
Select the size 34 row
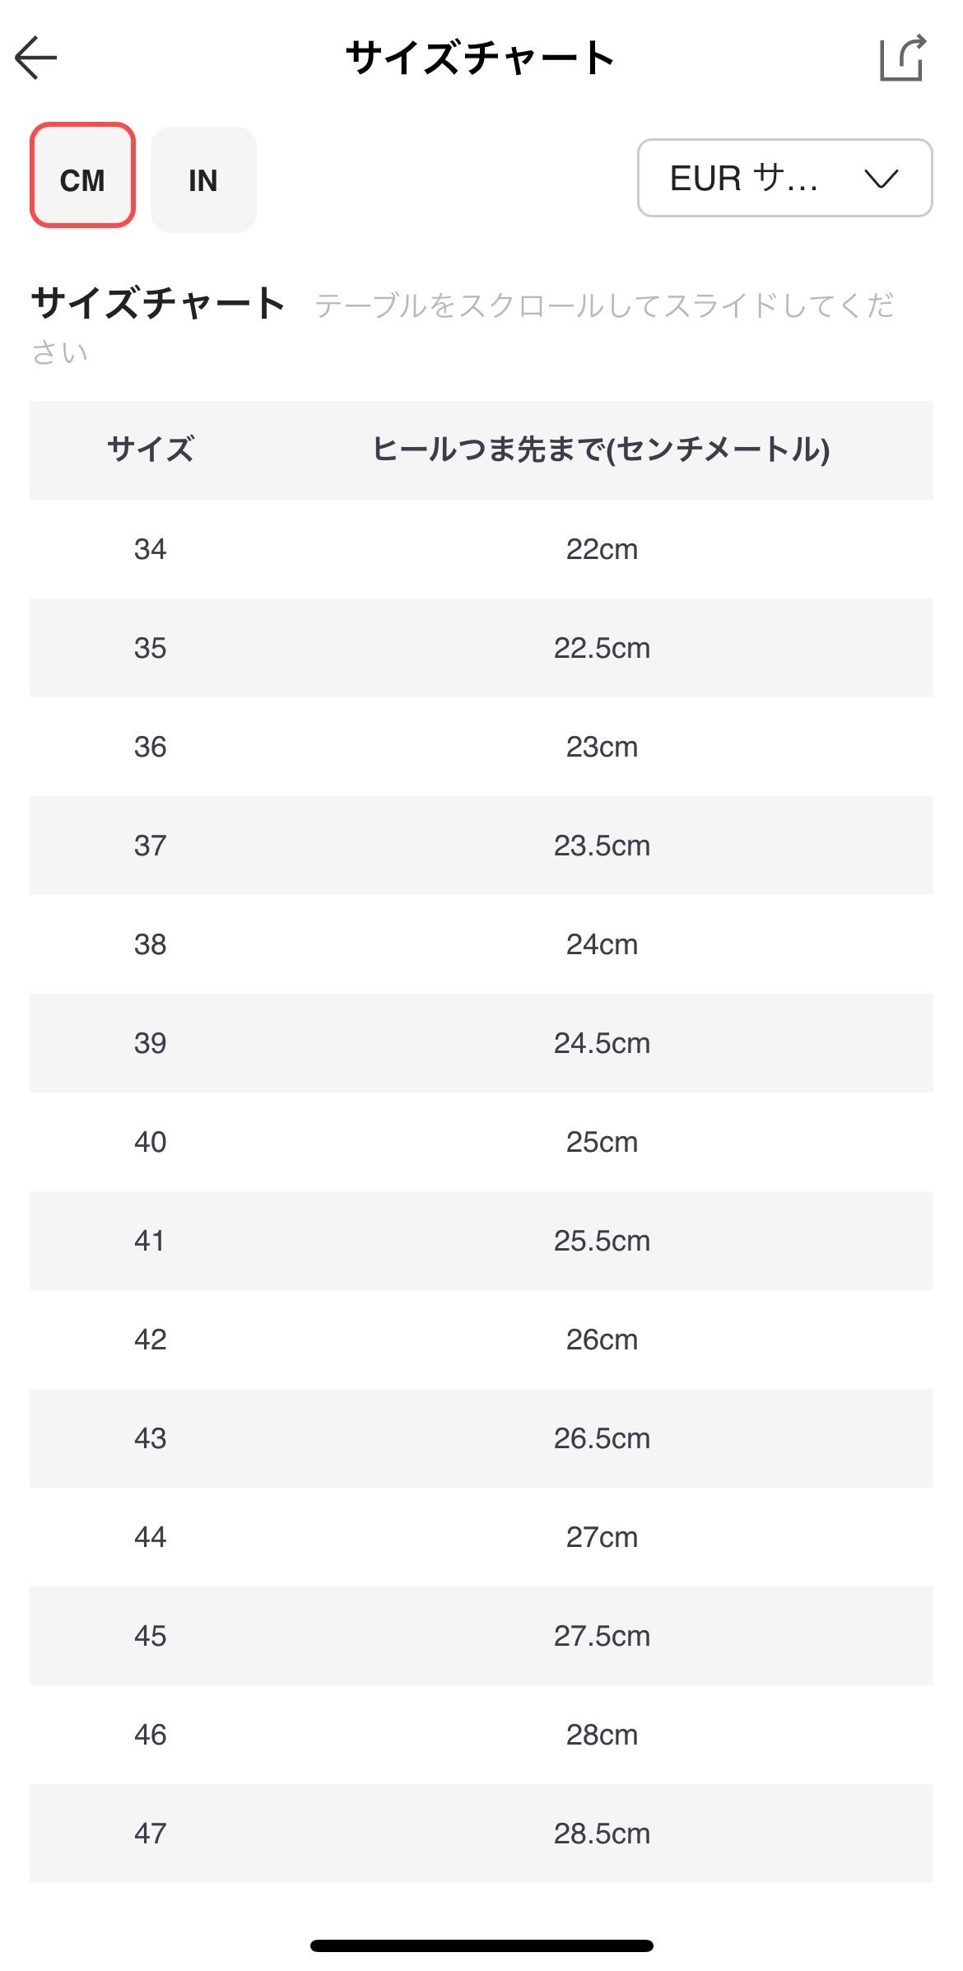click(481, 549)
